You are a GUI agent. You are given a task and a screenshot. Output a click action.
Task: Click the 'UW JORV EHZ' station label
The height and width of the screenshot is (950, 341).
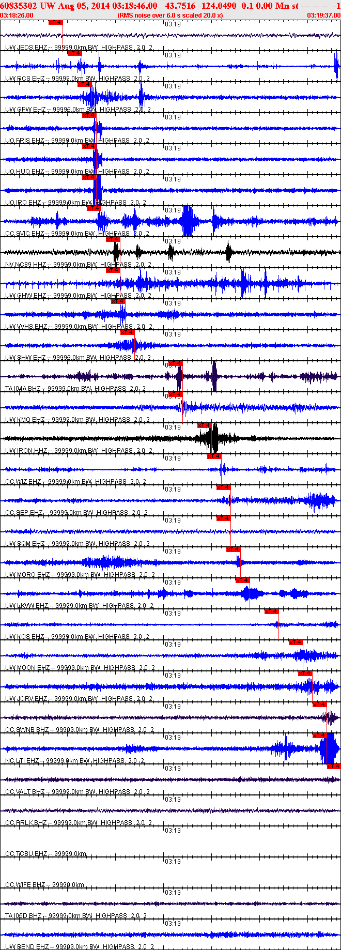pos(26,699)
